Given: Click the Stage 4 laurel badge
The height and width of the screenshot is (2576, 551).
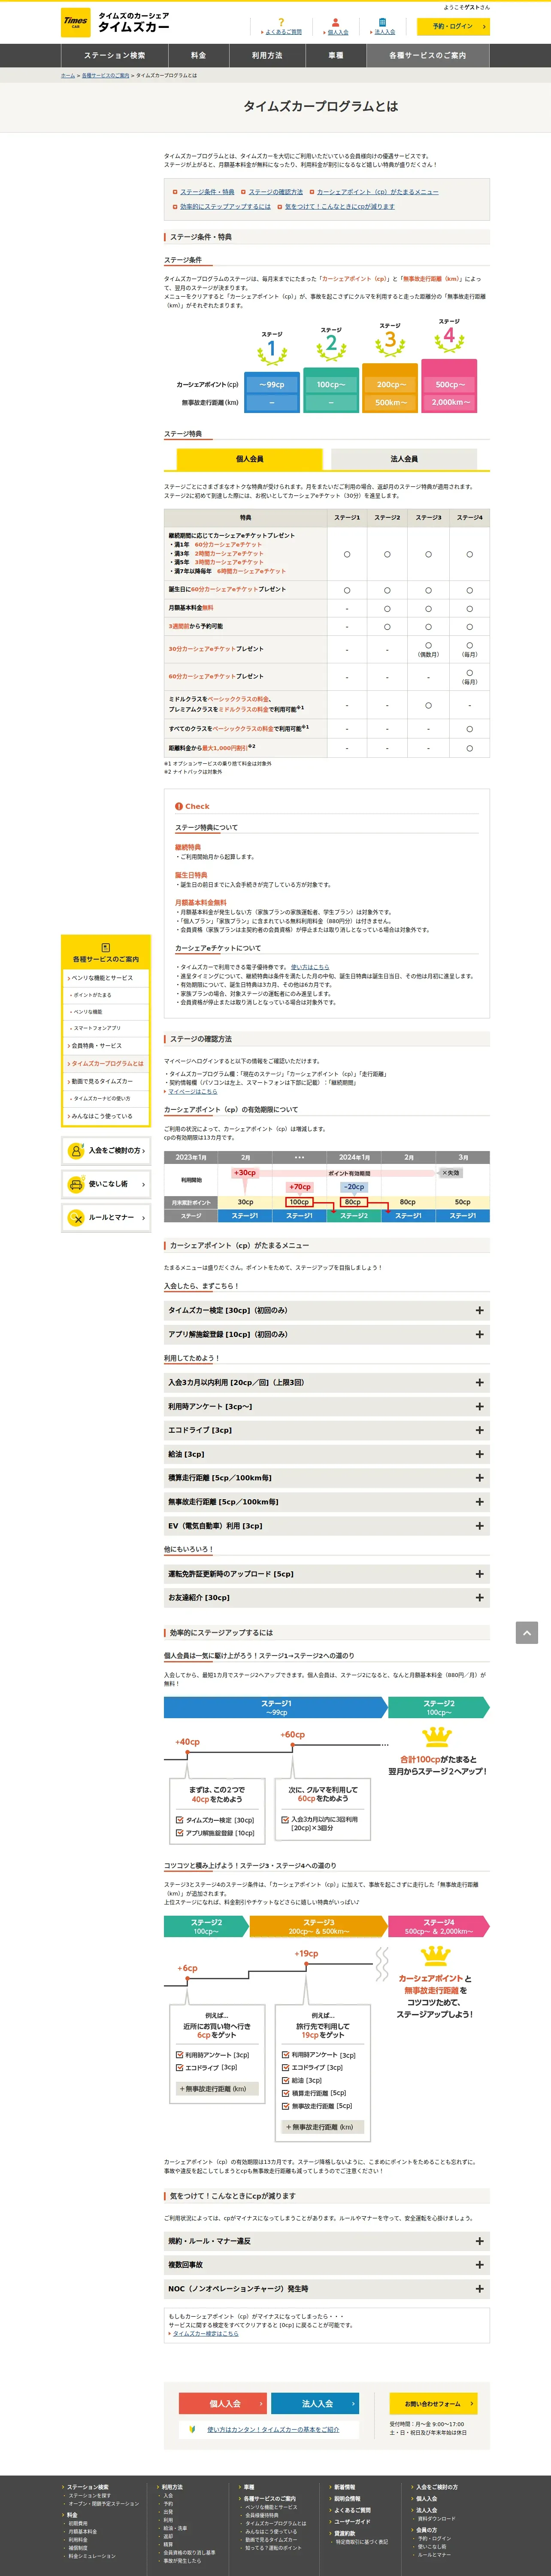Looking at the screenshot, I should [449, 337].
